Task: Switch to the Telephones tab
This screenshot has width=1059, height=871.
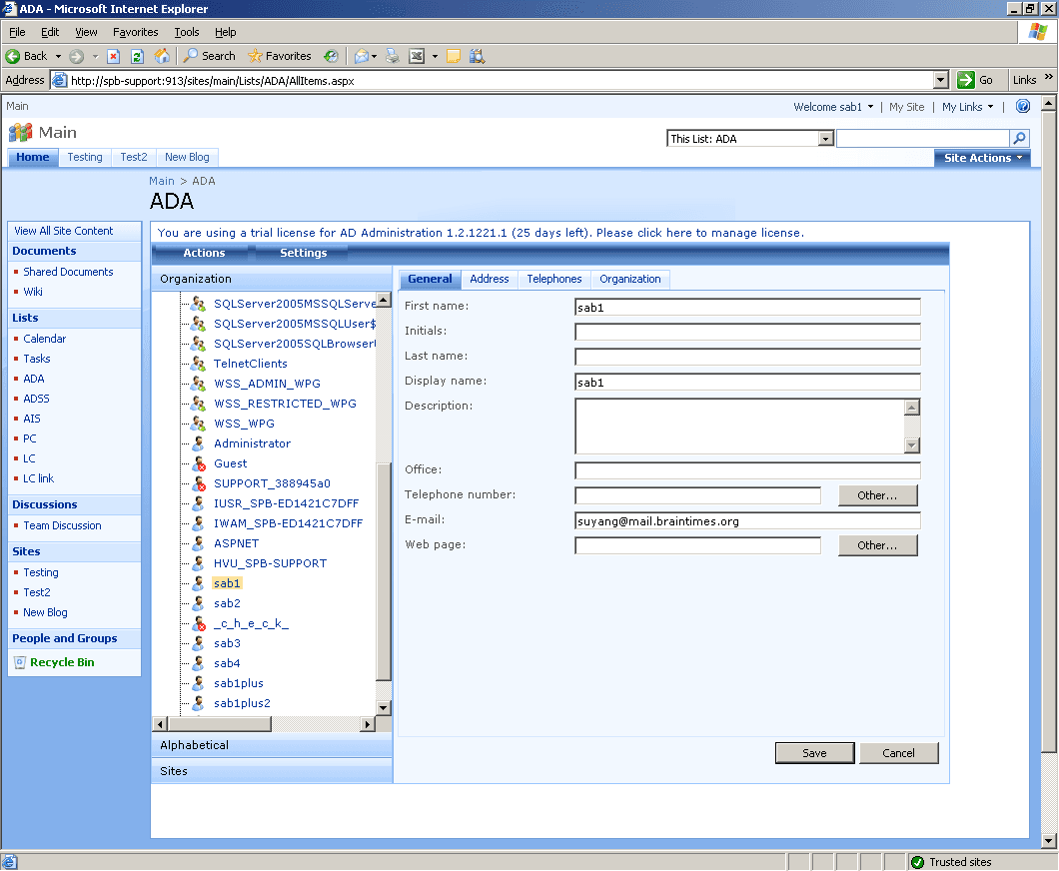Action: 553,279
